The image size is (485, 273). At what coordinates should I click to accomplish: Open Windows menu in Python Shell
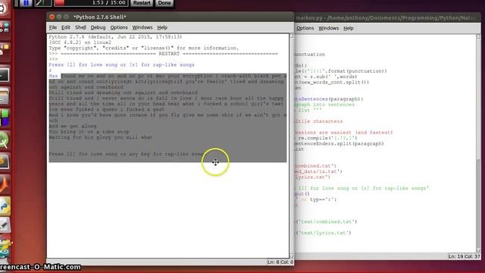click(142, 27)
